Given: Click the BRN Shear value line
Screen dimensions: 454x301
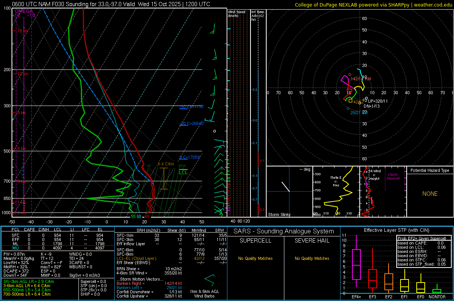Looking at the screenshot, I should point(149,269).
